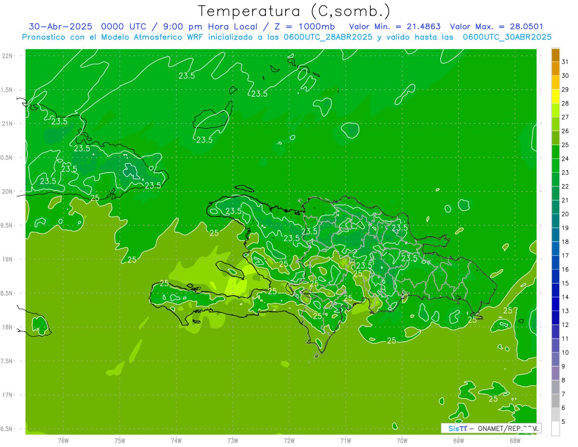The image size is (578, 447).
Task: Click the '0000 UTC' time text
Action: pos(123,27)
